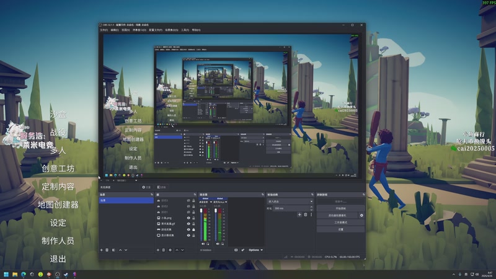Enable 工作室模式 from the Controls panel
Screen dimensions: 496x279
(340, 223)
